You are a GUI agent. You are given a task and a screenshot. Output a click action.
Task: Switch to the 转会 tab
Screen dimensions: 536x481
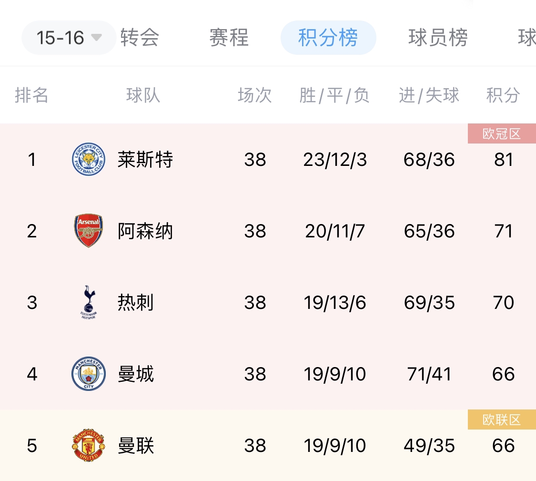[x=140, y=37]
